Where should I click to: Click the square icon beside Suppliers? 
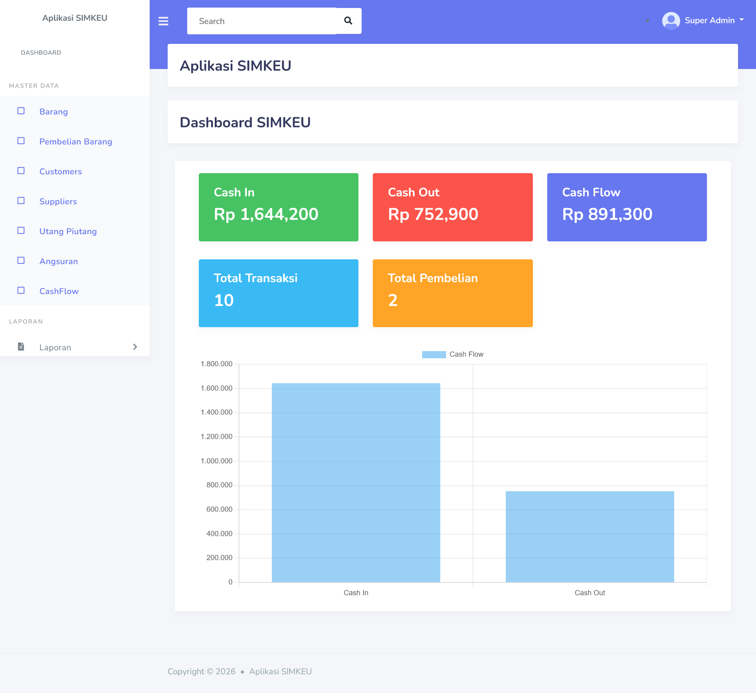[x=21, y=201]
